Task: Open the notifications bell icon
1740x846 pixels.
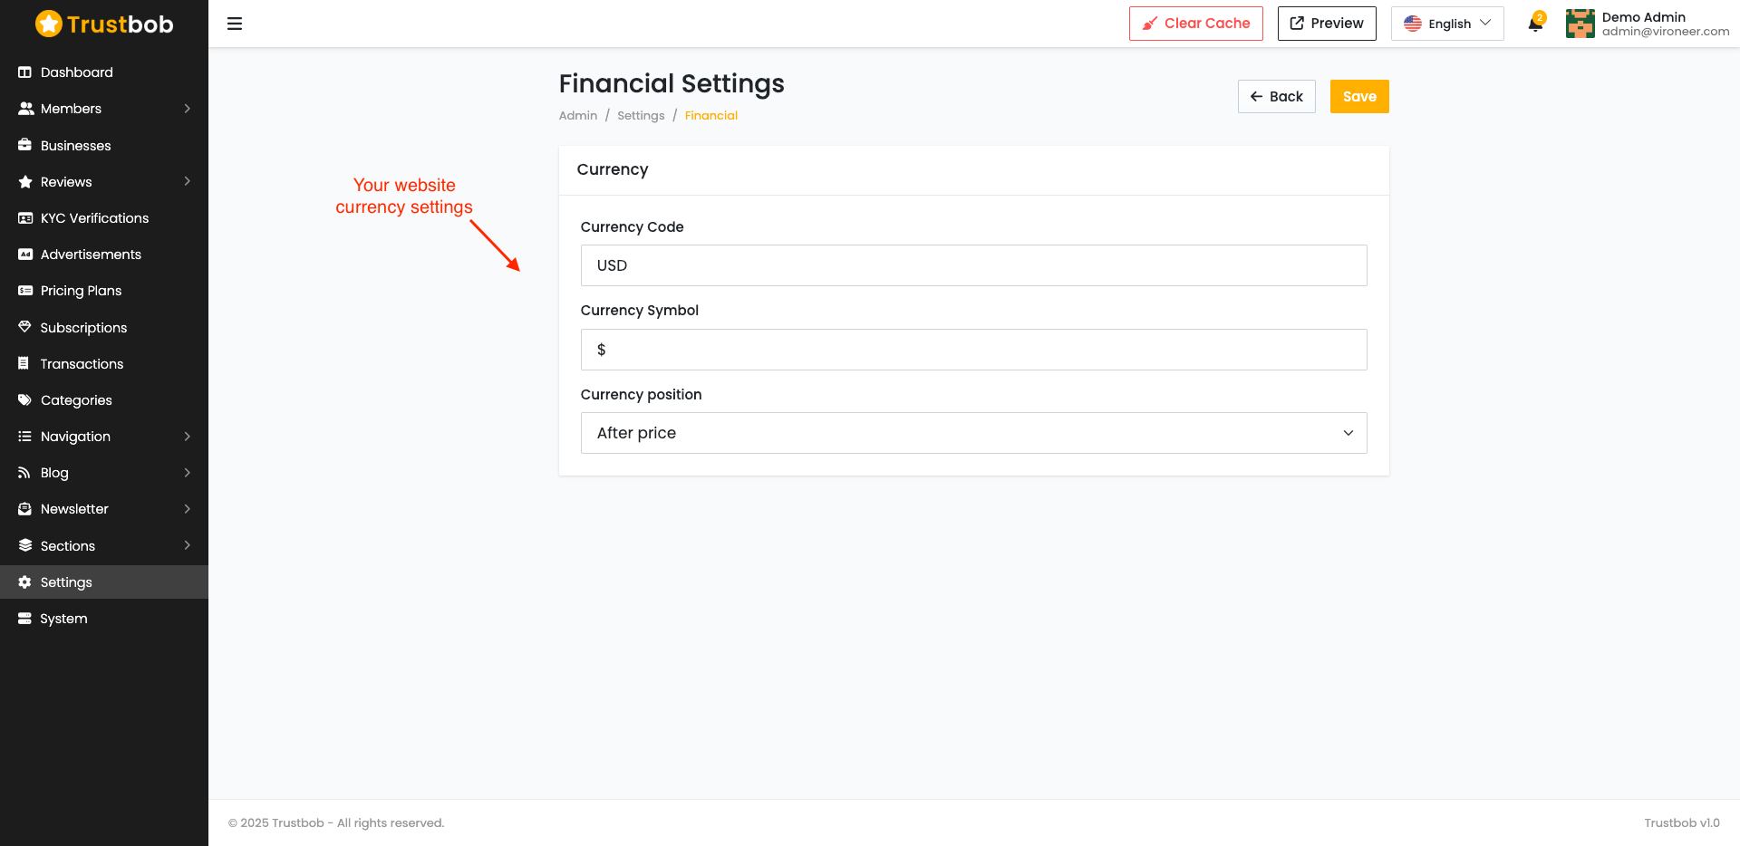Action: tap(1535, 24)
